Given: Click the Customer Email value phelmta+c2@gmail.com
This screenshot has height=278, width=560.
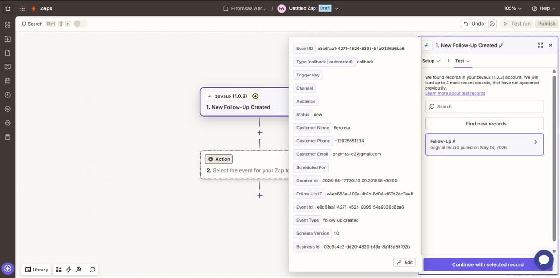Looking at the screenshot, I should [x=357, y=154].
